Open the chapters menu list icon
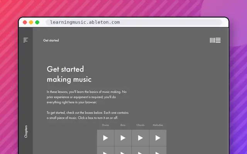Screen dimensions: 247x154 (x=26, y=40)
